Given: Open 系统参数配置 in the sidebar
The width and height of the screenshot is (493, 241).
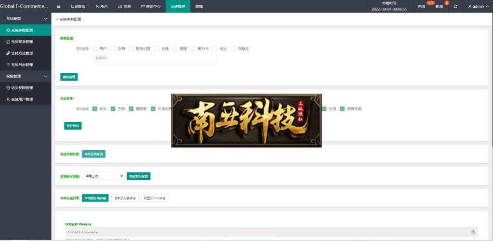Looking at the screenshot, I should (26, 30).
